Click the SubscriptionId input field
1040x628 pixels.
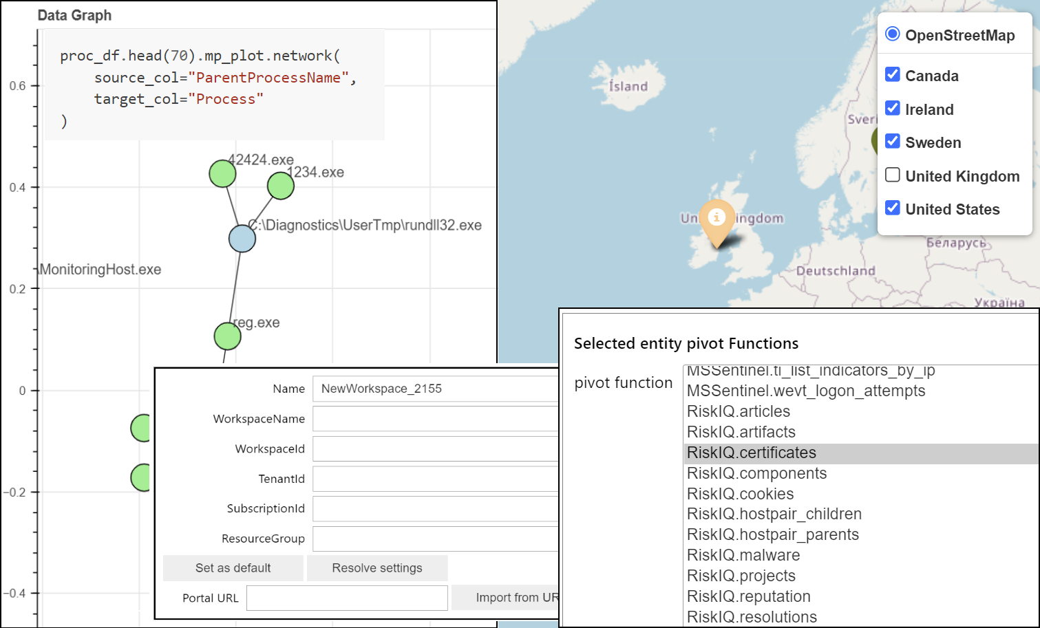pyautogui.click(x=435, y=508)
